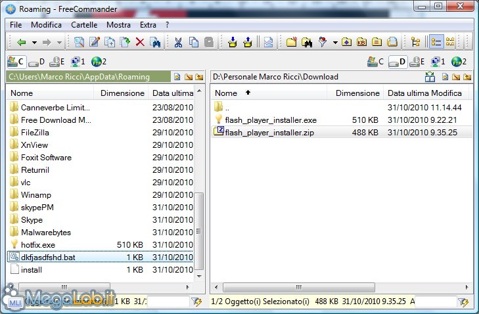Open the Cartelle menu
479x314 pixels.
(84, 25)
